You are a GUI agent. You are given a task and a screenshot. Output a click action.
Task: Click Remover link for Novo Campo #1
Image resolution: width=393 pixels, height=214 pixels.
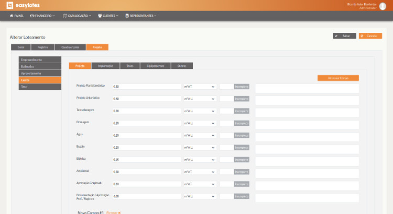point(114,213)
